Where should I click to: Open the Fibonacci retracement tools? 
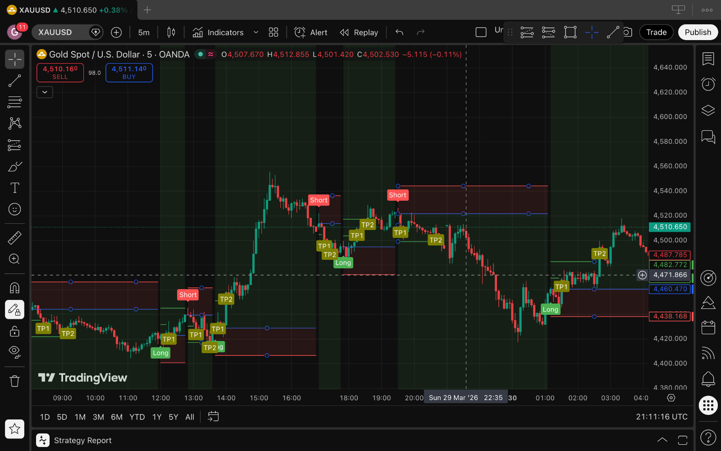(14, 102)
